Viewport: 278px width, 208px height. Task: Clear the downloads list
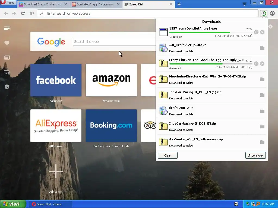168,155
